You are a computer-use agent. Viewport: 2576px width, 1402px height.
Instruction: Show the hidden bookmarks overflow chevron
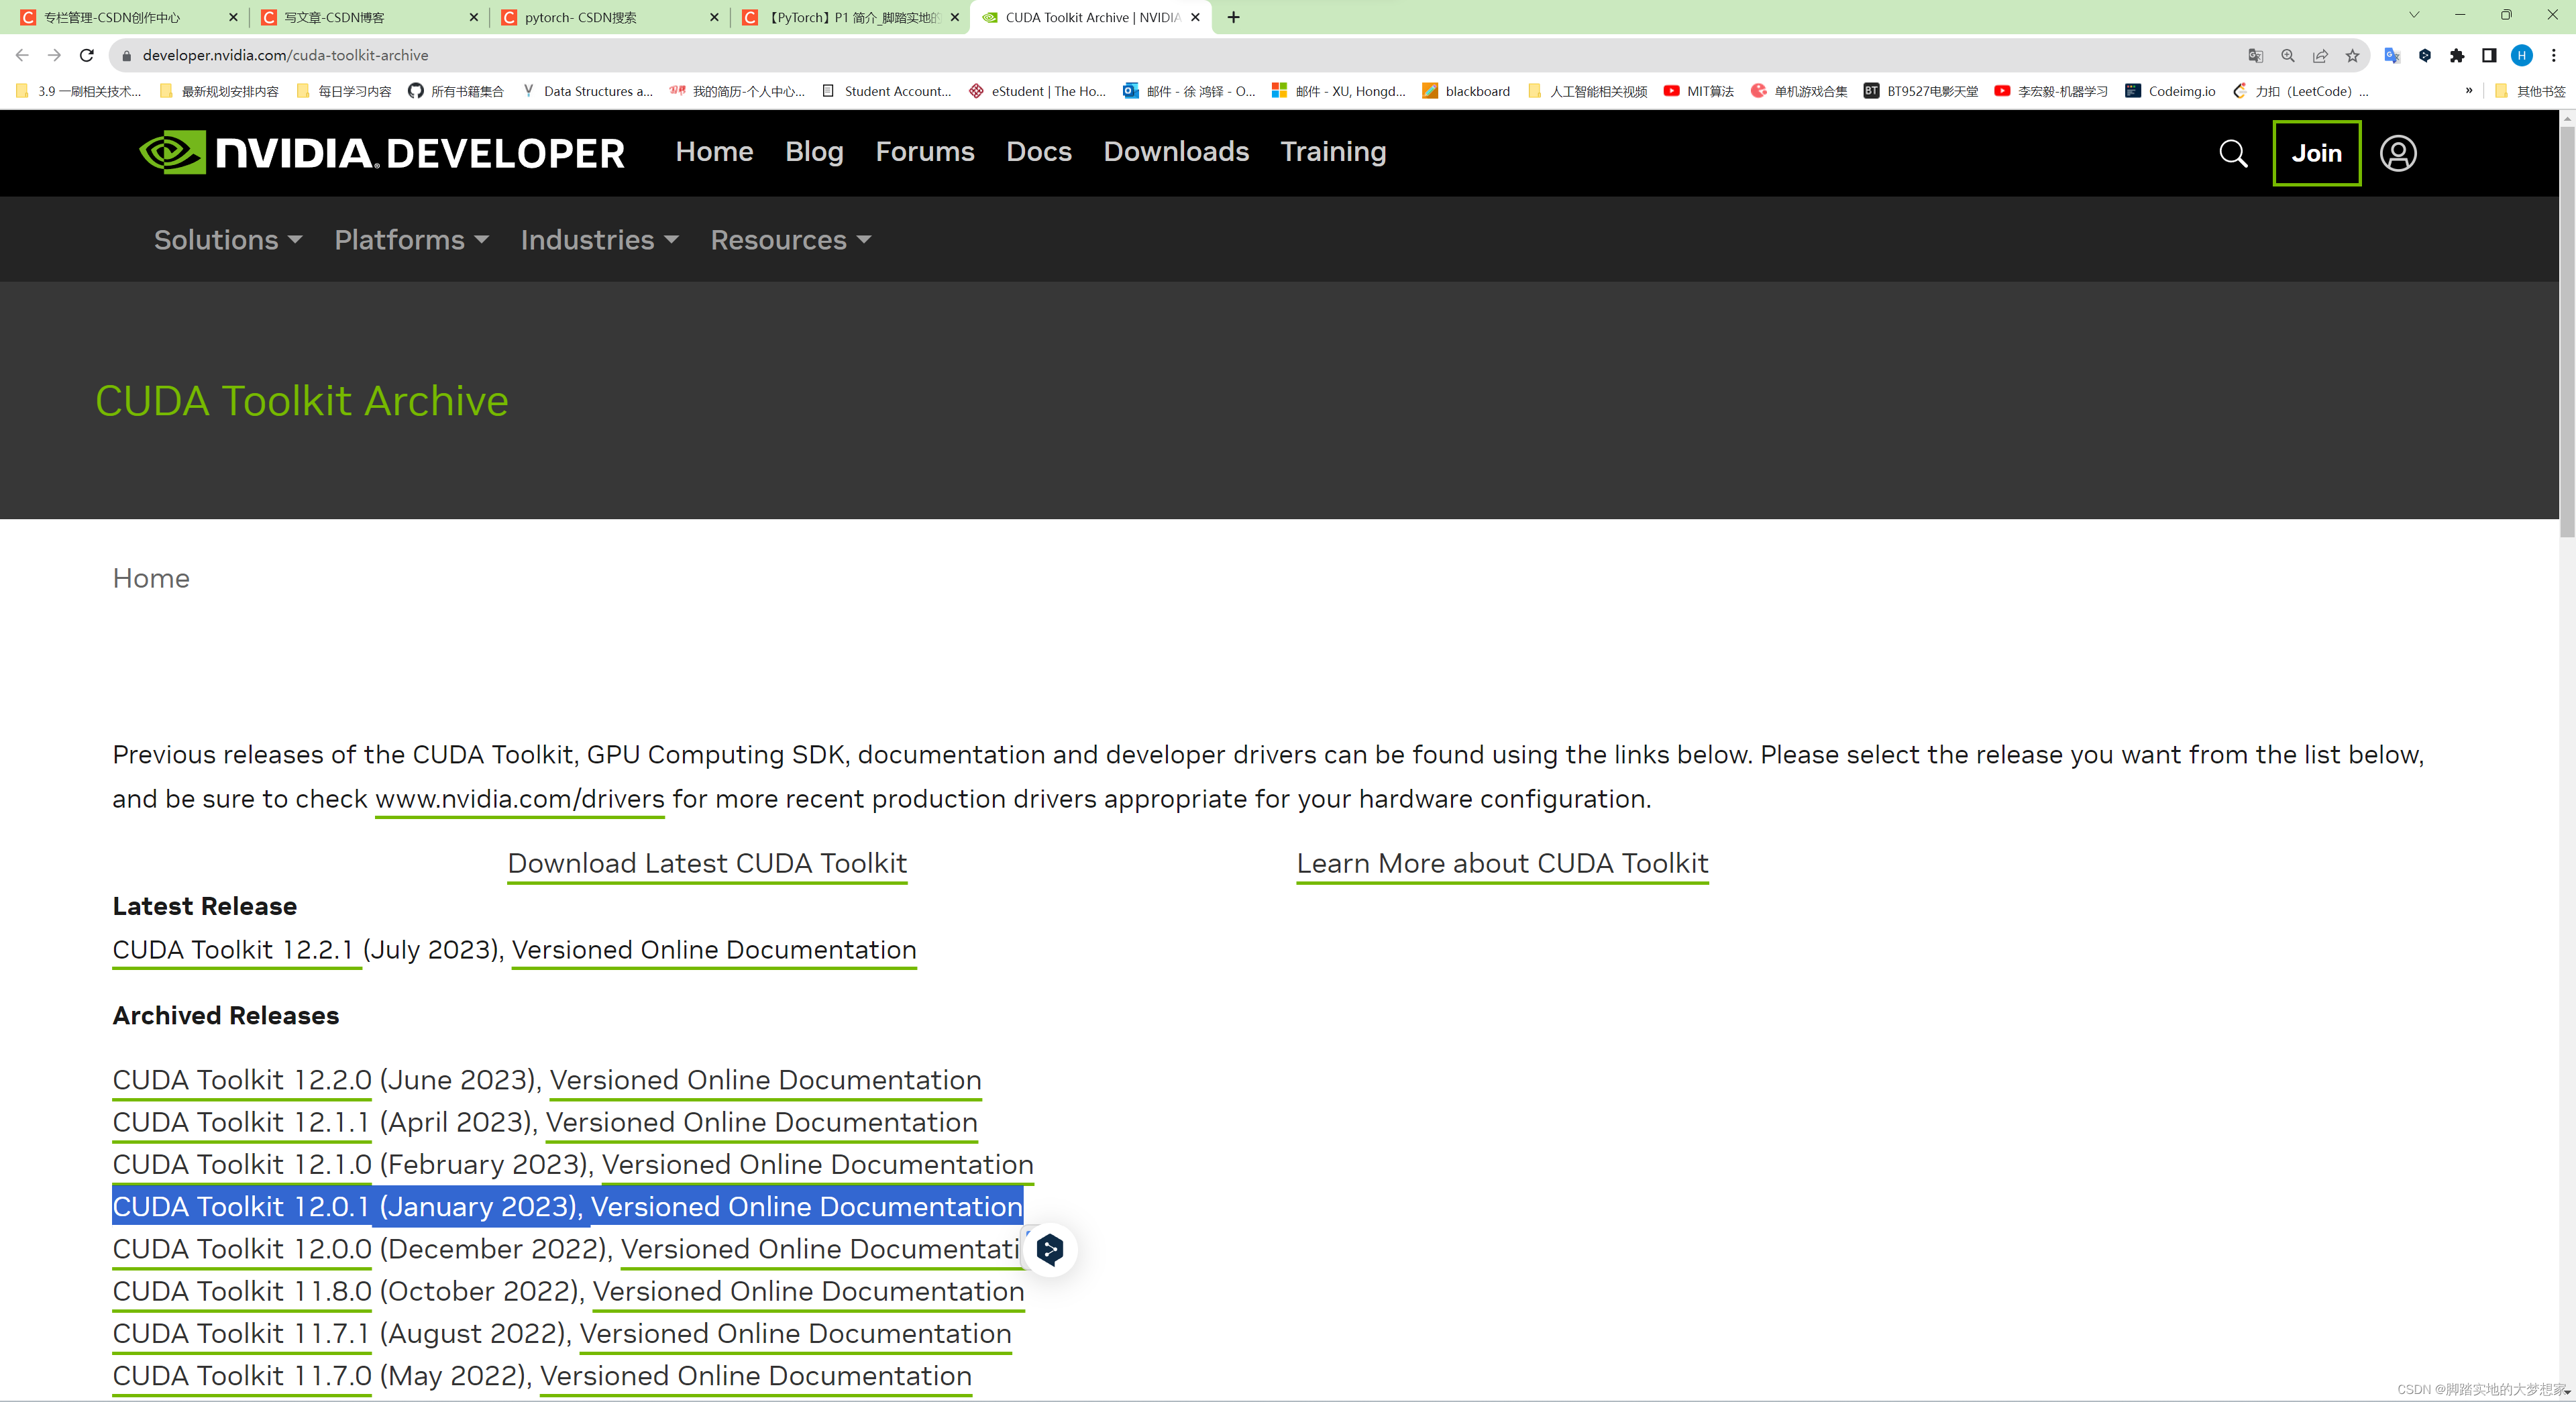(2469, 91)
